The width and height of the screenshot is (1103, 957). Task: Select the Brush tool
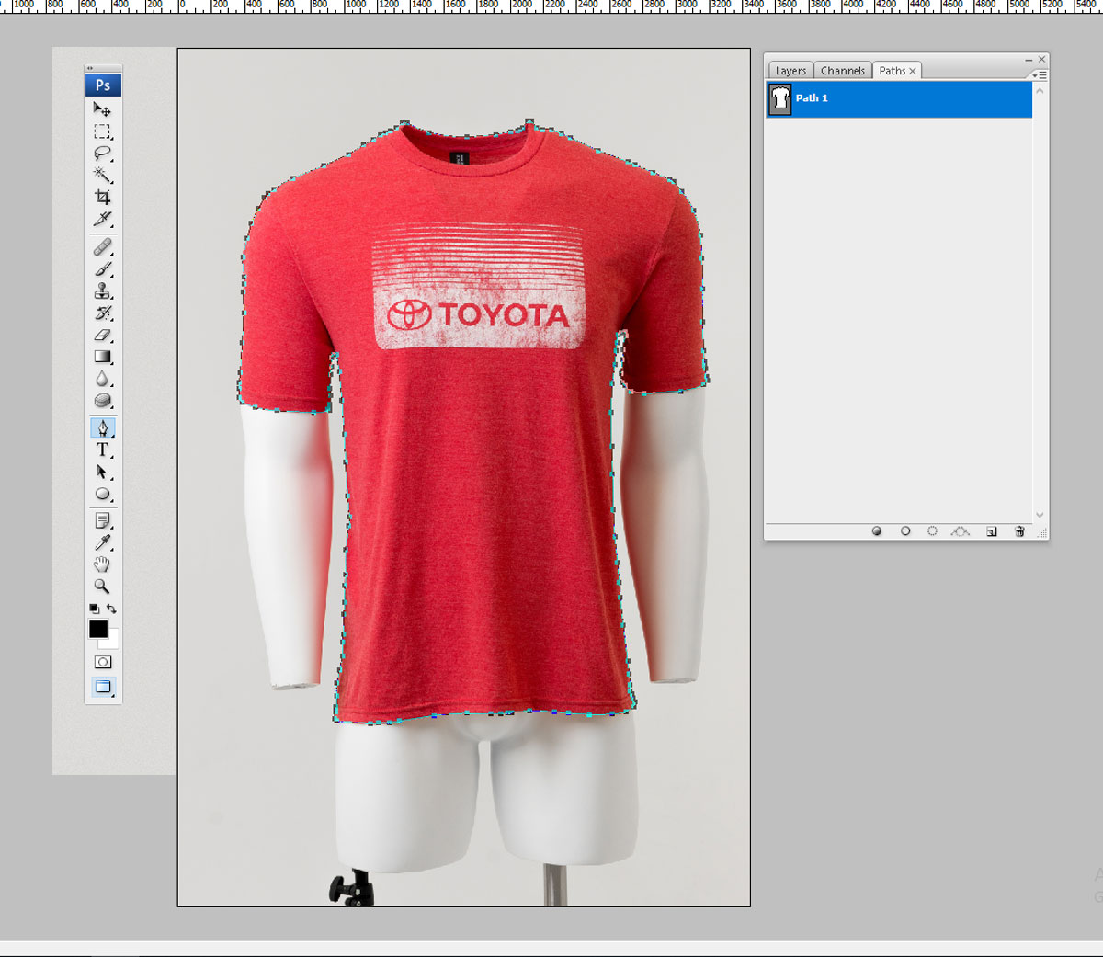pos(102,269)
